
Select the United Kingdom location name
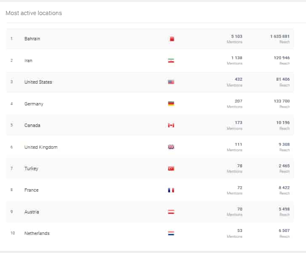point(41,147)
